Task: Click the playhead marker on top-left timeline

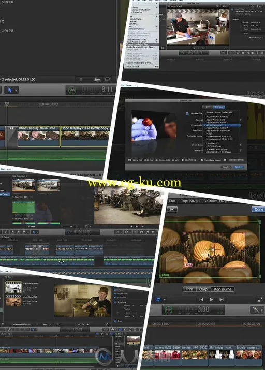Action: click(7, 104)
